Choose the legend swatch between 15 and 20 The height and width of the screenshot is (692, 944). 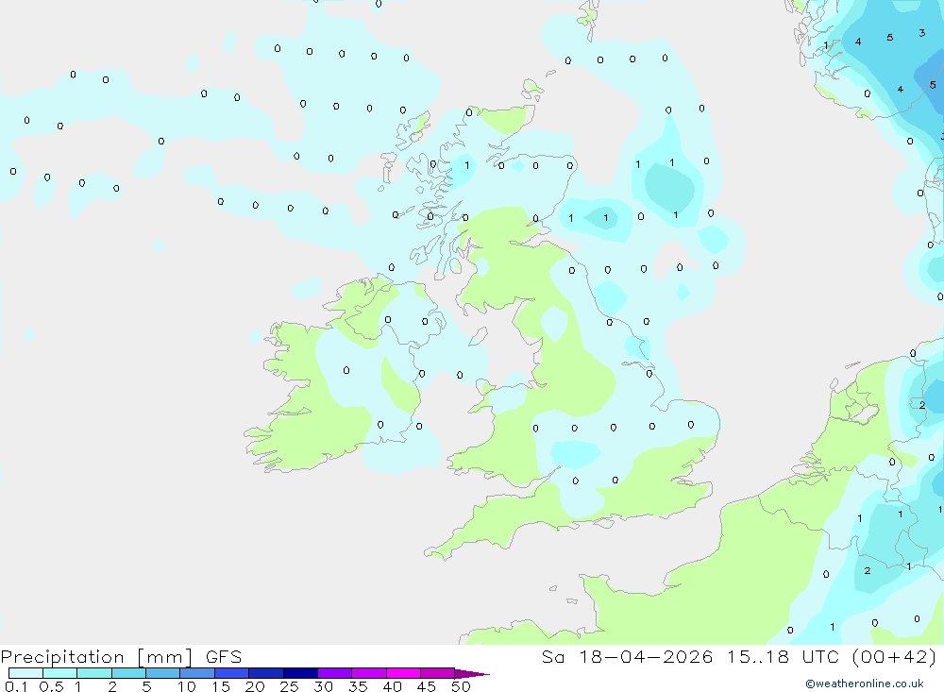(x=232, y=673)
